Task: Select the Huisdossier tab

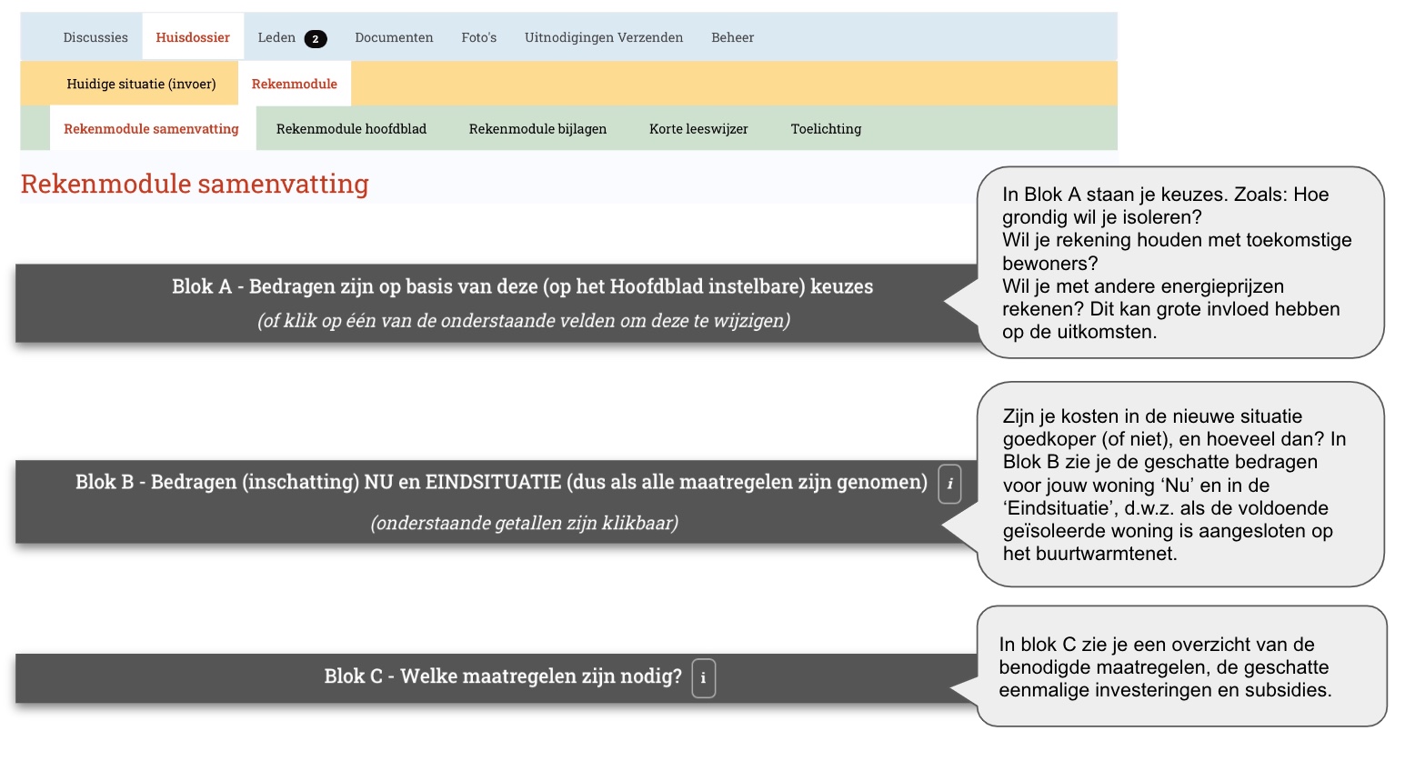Action: pyautogui.click(x=193, y=37)
